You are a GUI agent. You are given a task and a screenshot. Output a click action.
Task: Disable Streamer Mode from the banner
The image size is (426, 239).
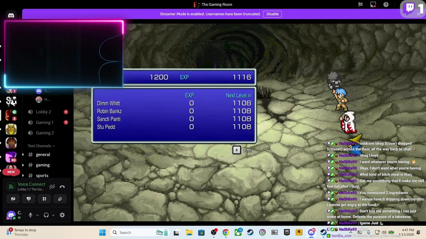point(273,14)
